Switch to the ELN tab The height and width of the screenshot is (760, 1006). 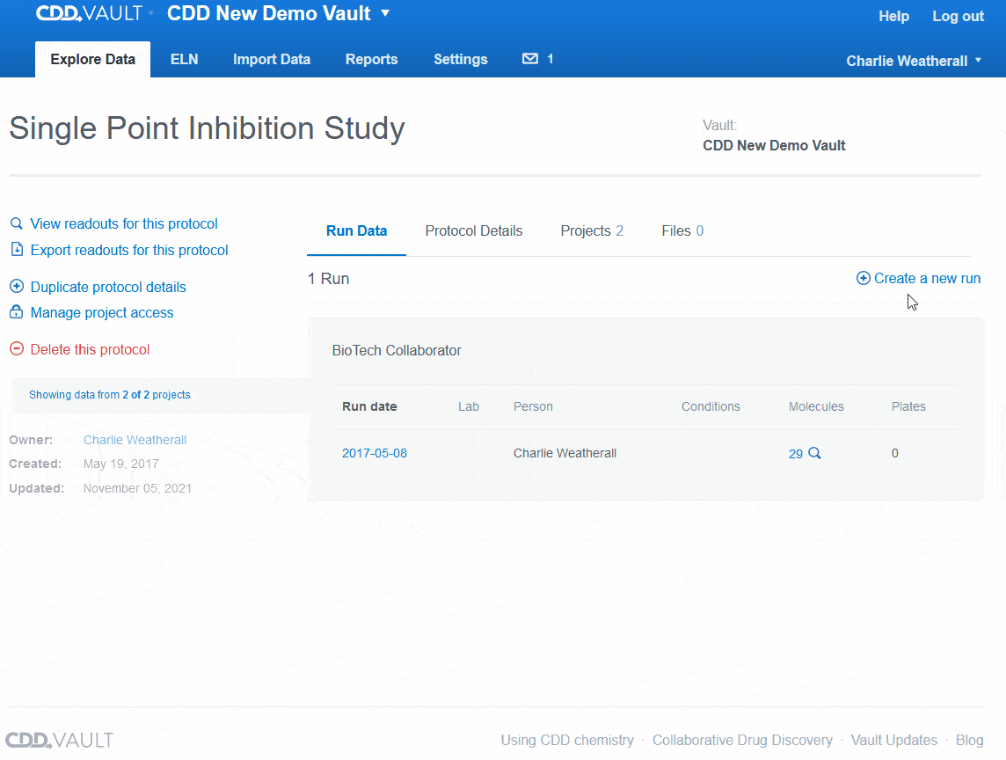click(x=184, y=59)
